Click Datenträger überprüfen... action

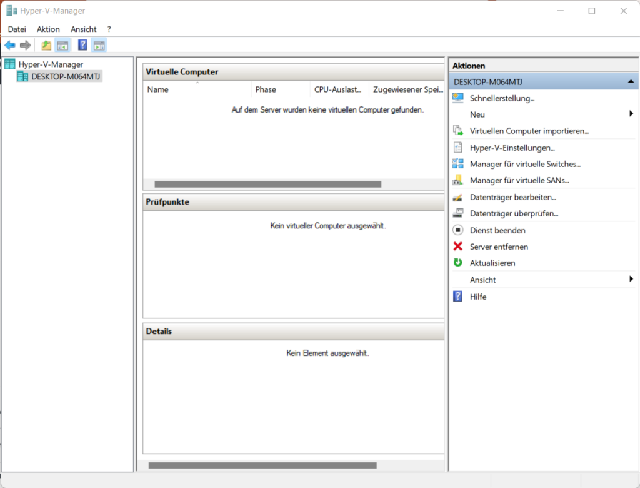click(x=514, y=213)
